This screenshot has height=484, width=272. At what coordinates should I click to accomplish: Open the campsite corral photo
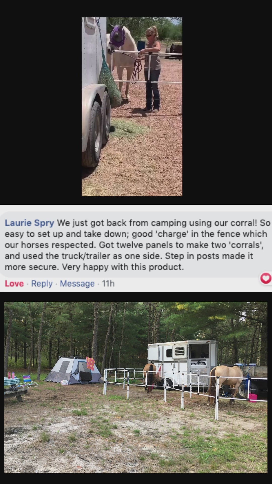click(136, 387)
